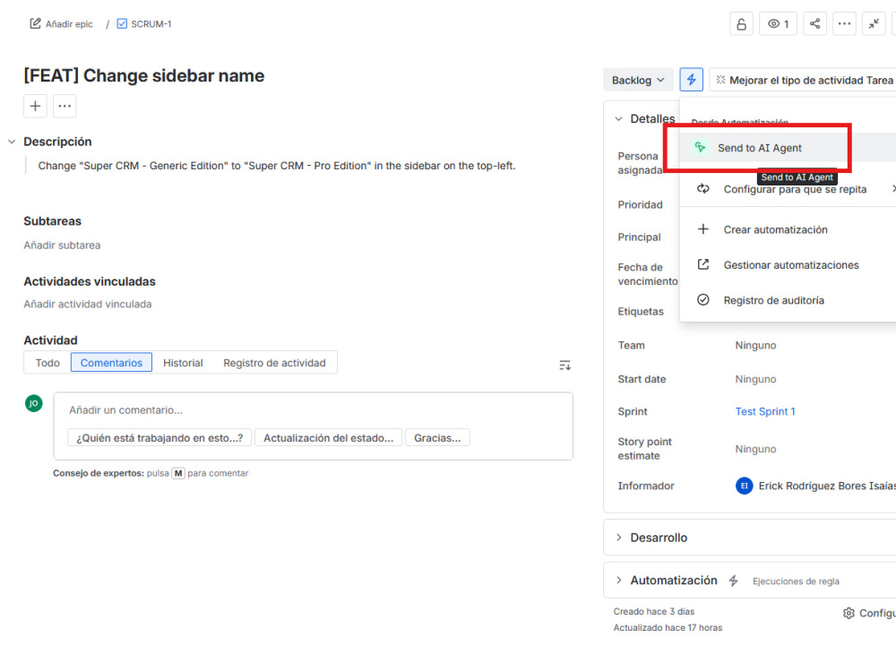Insert the Gracias comment suggestion
Viewport: 896px width, 672px height.
pos(437,438)
